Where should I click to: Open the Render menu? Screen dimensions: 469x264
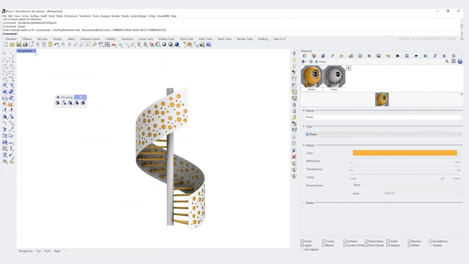pyautogui.click(x=115, y=16)
